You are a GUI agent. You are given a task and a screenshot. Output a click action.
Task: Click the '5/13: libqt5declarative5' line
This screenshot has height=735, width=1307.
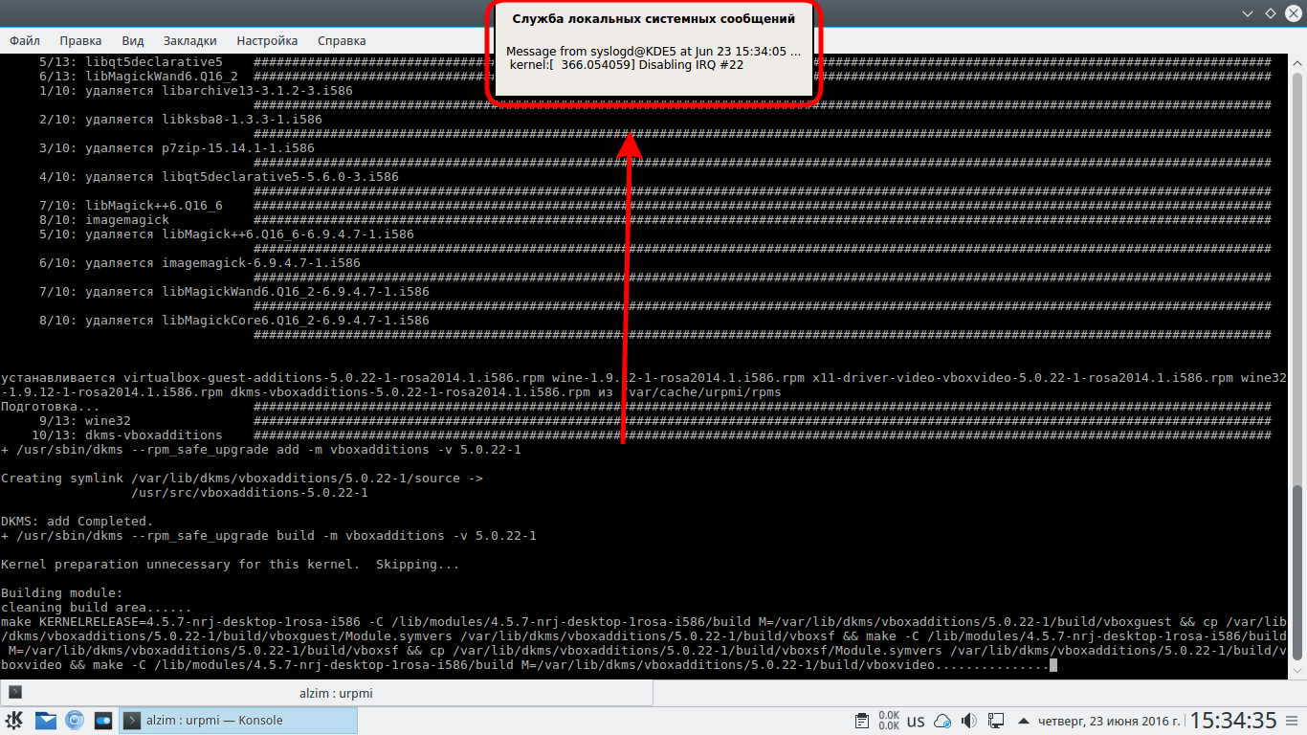(x=131, y=62)
